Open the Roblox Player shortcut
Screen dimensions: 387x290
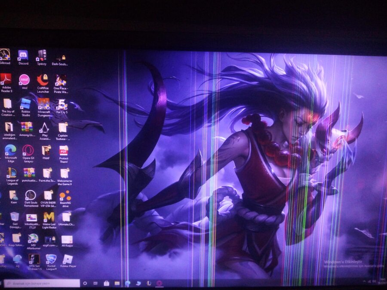pyautogui.click(x=68, y=261)
